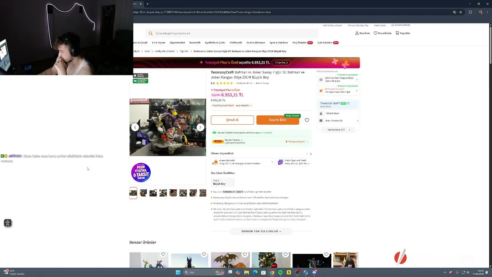This screenshot has width=492, height=277.
Task: Open the Saat & Aksesuar category
Action: (256, 43)
